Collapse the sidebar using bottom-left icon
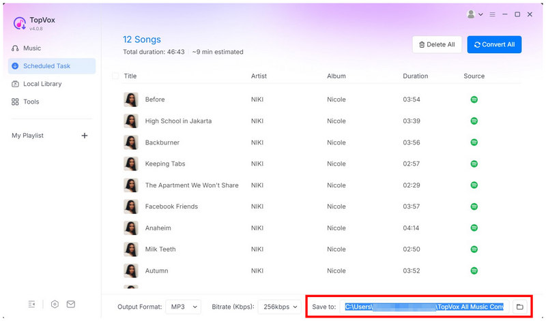This screenshot has height=321, width=546. tap(31, 305)
